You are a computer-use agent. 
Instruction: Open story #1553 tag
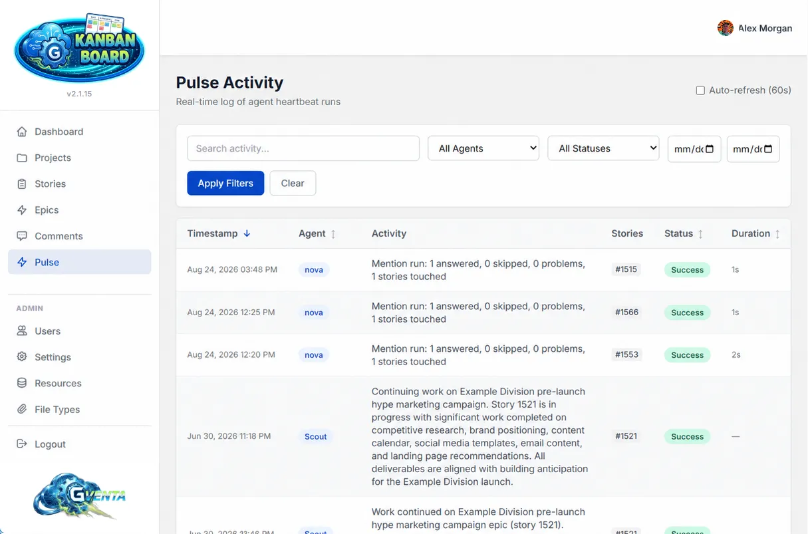coord(626,354)
